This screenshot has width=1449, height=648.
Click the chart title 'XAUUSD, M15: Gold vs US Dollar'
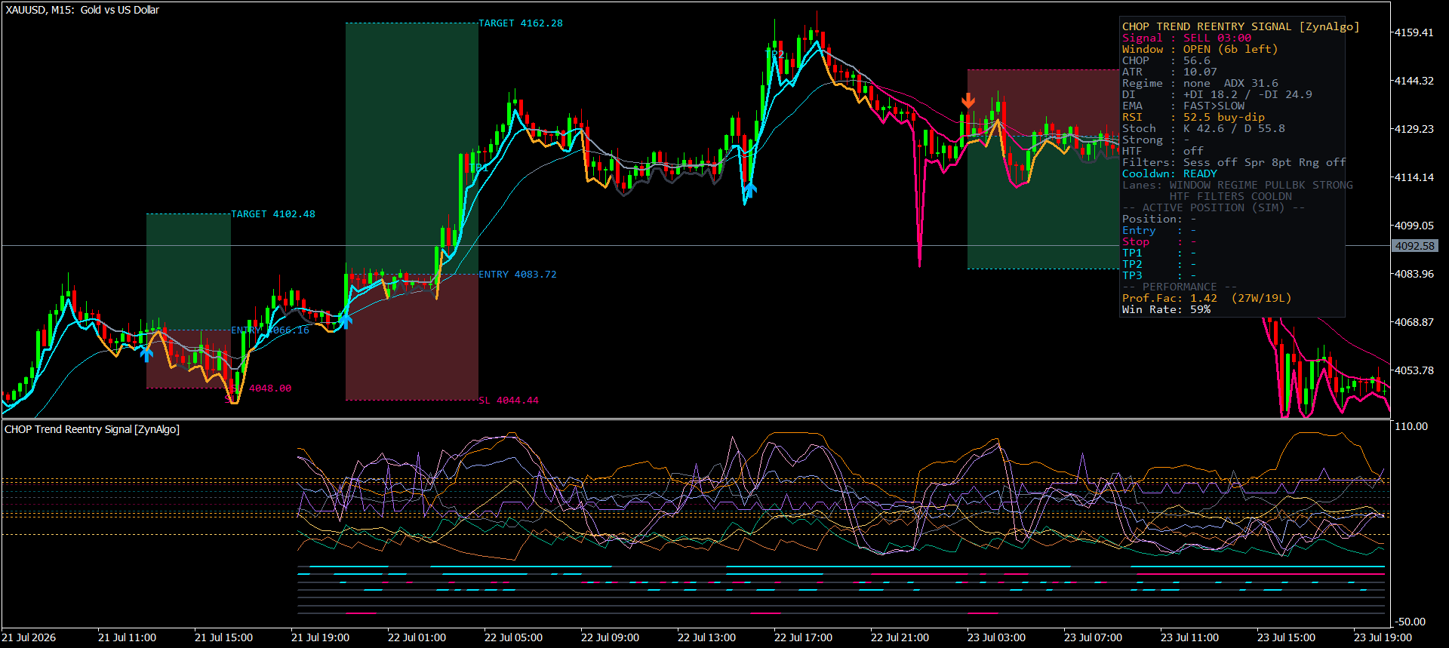click(x=82, y=10)
